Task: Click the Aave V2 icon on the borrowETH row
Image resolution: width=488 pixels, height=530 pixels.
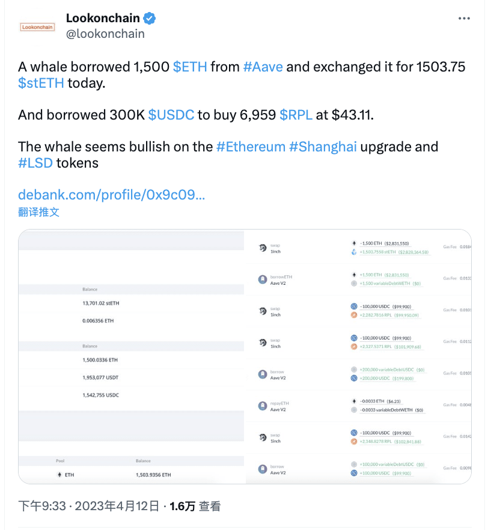Action: [261, 278]
